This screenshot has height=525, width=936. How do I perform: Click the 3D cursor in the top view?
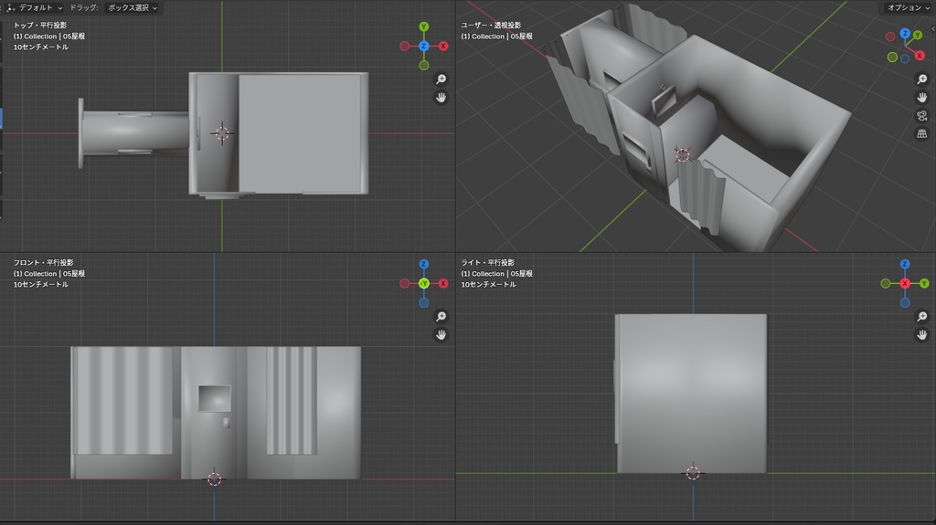pyautogui.click(x=221, y=132)
